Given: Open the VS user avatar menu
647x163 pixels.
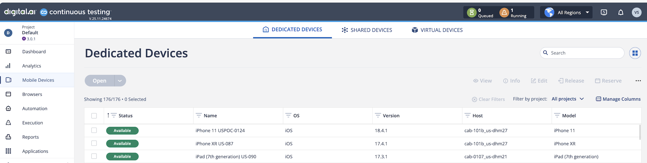Looking at the screenshot, I should click(x=636, y=12).
